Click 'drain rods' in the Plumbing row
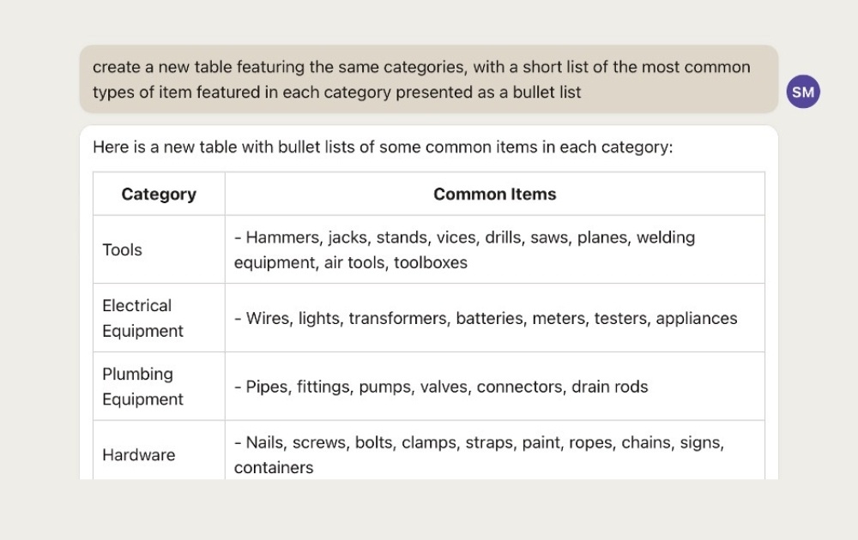858x540 pixels. (609, 387)
